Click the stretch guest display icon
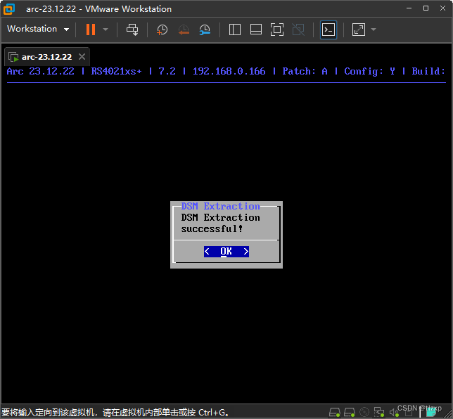This screenshot has width=453, height=419. click(x=359, y=30)
